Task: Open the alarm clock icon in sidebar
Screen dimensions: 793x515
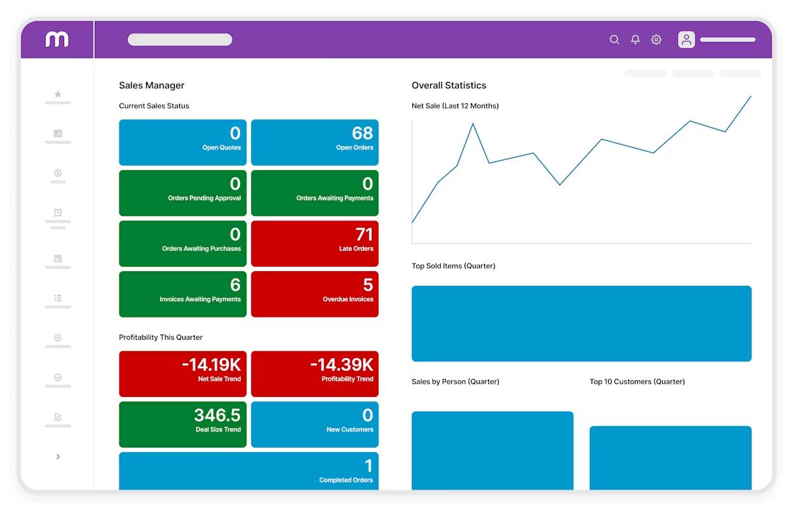Action: pos(58,213)
